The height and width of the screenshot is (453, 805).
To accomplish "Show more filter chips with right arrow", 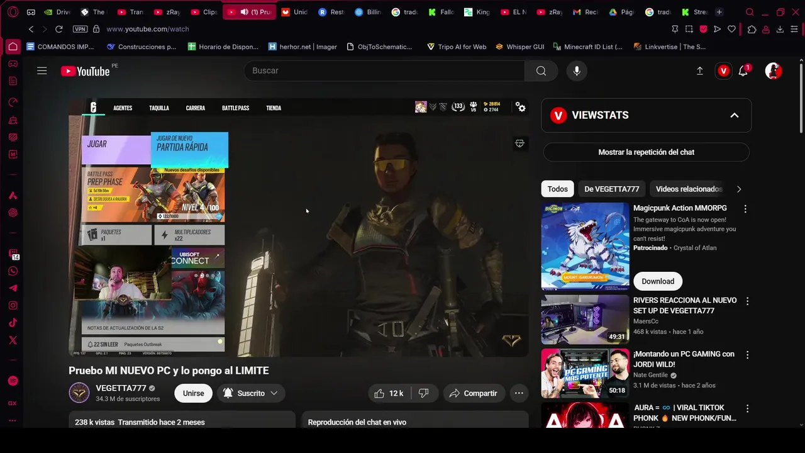I will pos(739,189).
